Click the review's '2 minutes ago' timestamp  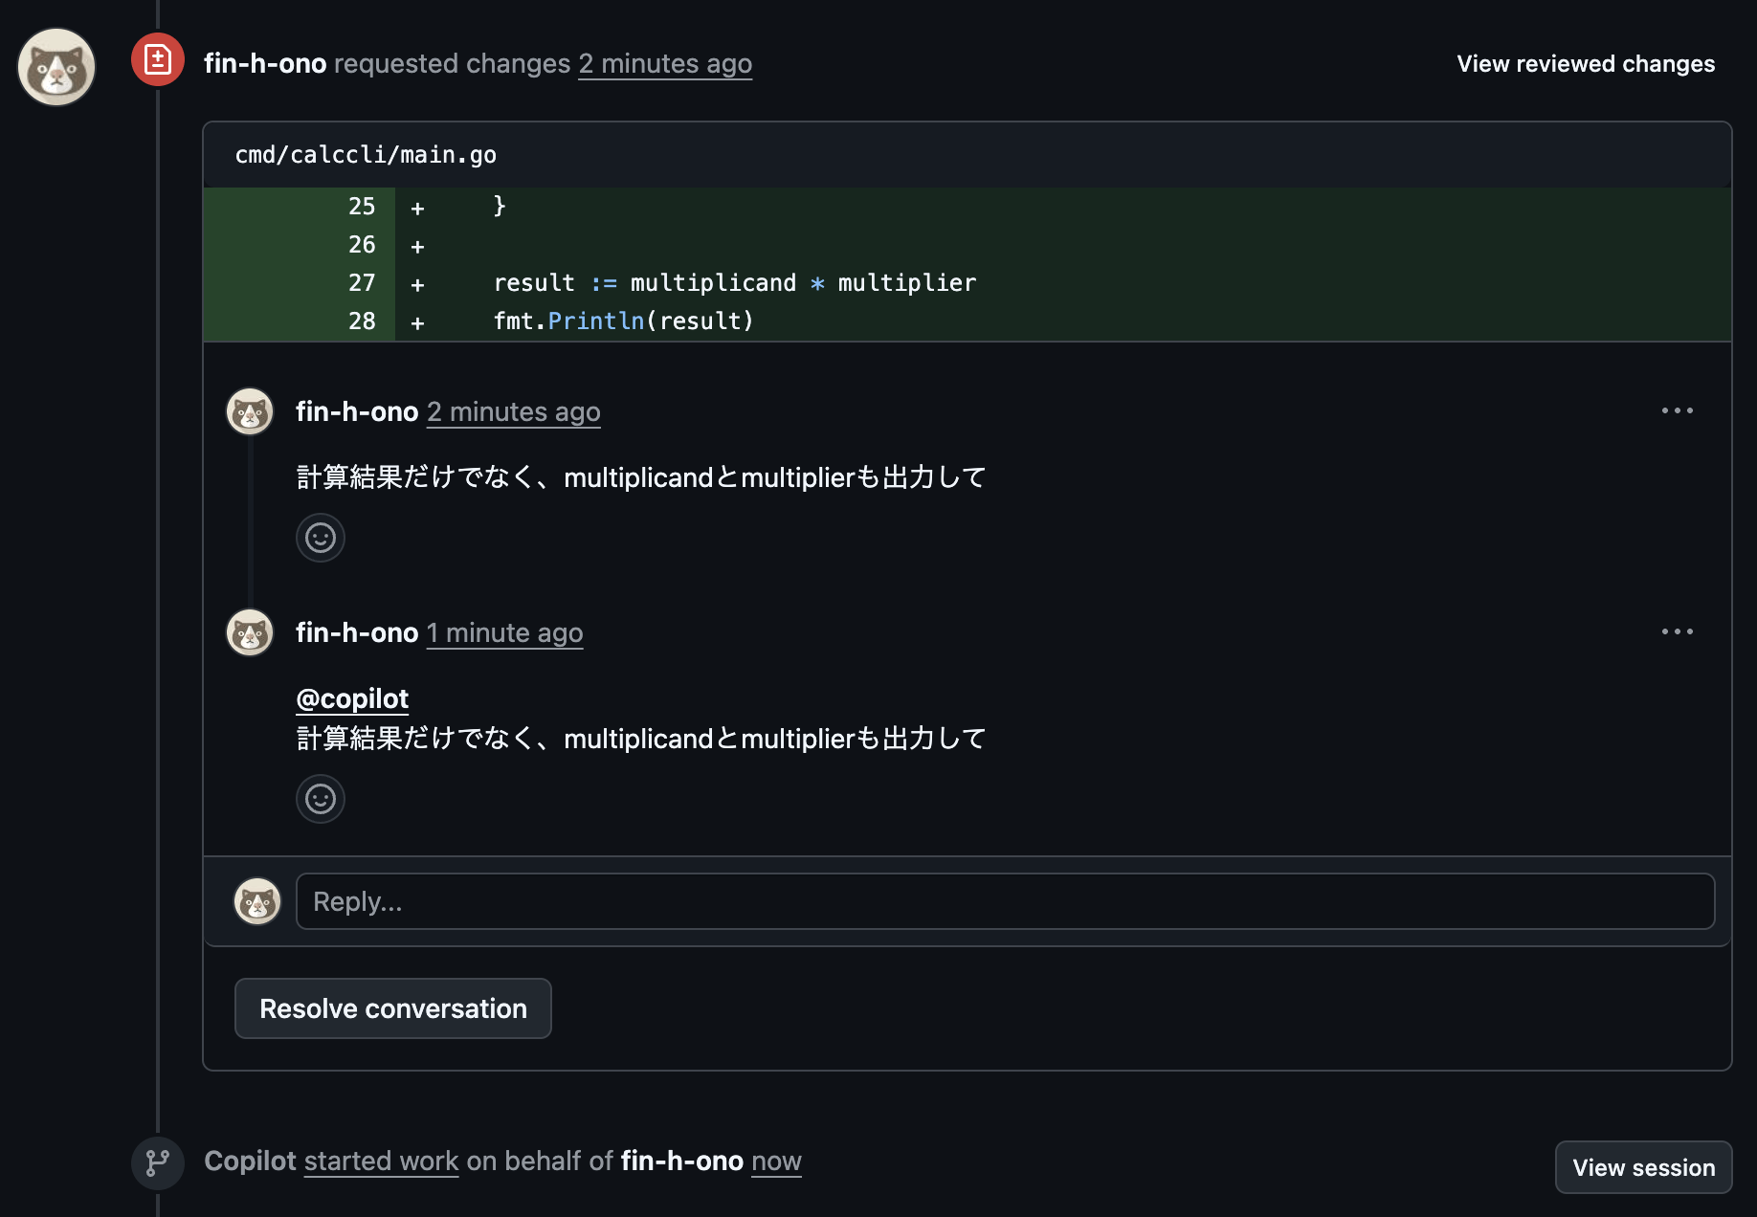pos(665,64)
